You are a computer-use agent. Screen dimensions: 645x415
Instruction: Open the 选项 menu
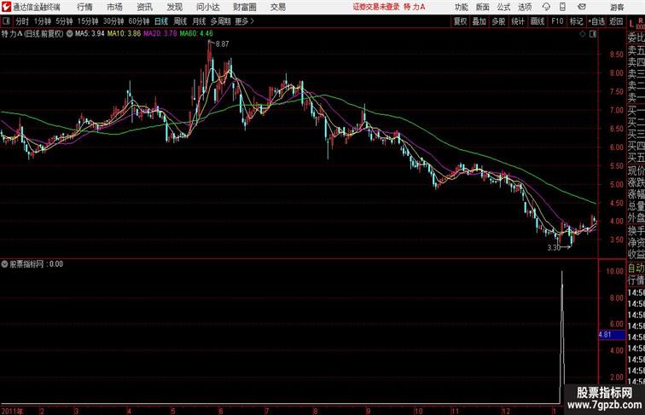click(525, 7)
